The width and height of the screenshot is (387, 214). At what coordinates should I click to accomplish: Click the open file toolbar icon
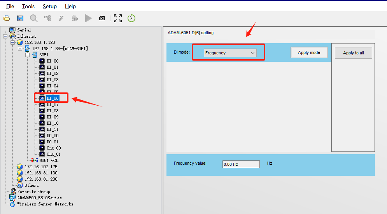(7, 18)
